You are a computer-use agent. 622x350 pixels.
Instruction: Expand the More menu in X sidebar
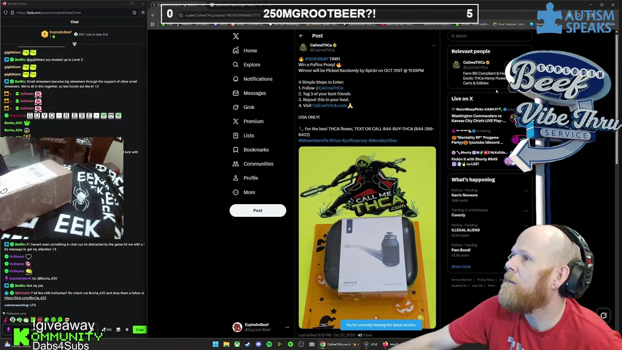[243, 192]
